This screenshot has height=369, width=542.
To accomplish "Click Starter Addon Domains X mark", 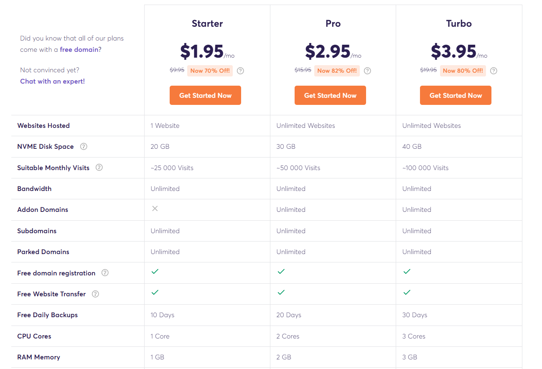I will 155,209.
